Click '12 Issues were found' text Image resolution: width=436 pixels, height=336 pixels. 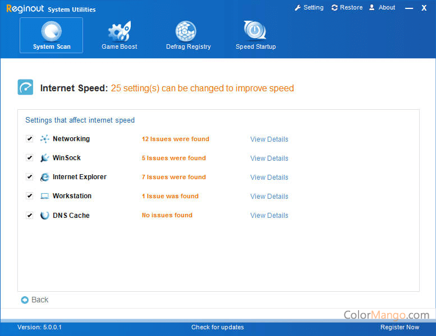pyautogui.click(x=176, y=139)
